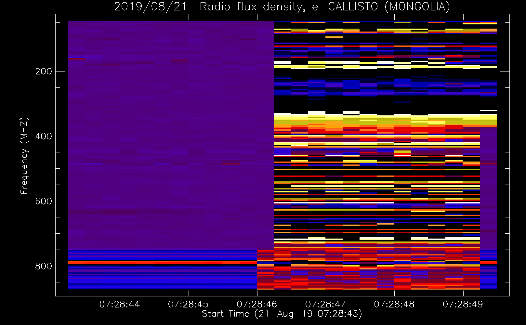Select the 400 frequency tick label
The width and height of the screenshot is (526, 325).
click(44, 136)
